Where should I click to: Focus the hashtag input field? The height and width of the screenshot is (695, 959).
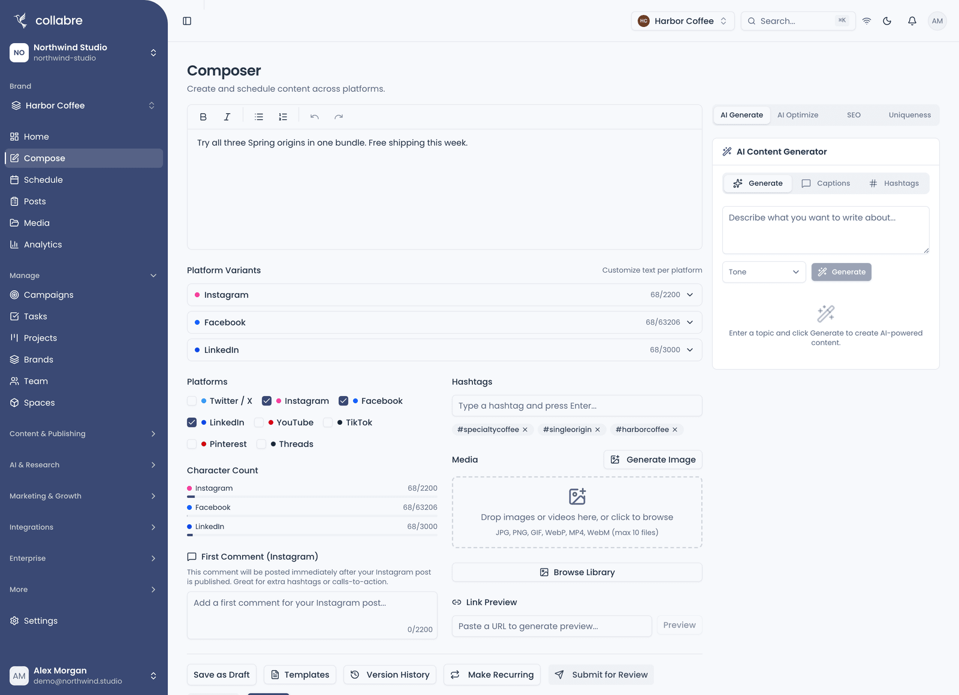coord(577,406)
